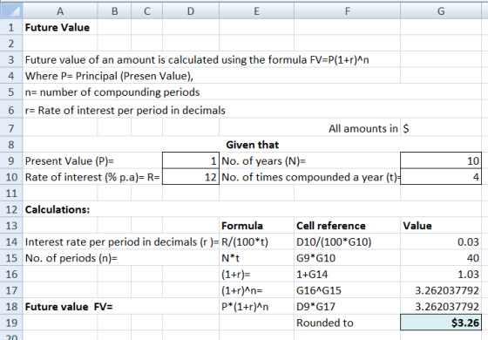Click 'All amounts in' cell
The height and width of the screenshot is (340, 488).
363,128
